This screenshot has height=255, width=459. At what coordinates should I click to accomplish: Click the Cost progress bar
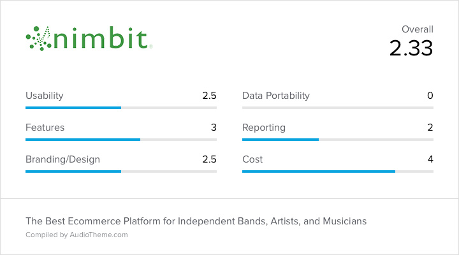[338, 171]
